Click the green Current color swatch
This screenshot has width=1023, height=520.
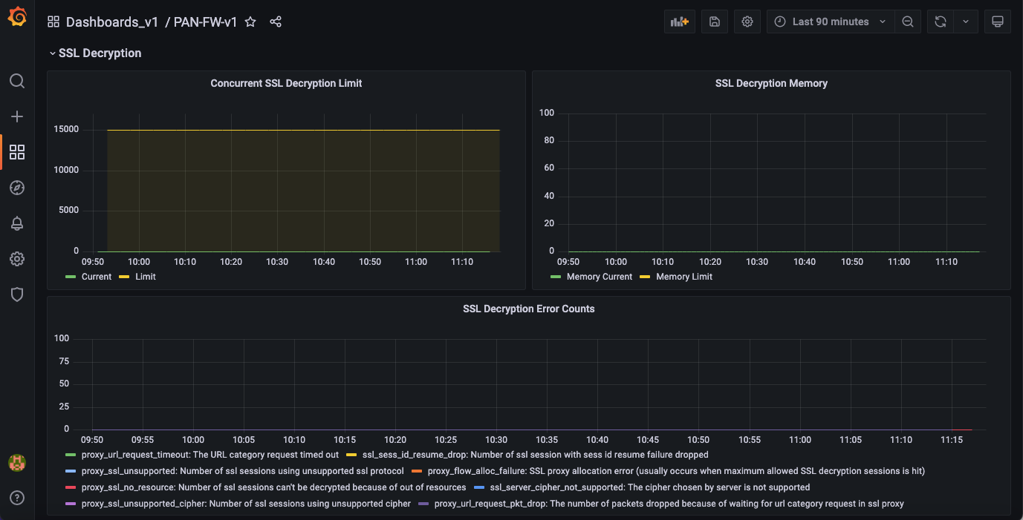[x=71, y=277]
